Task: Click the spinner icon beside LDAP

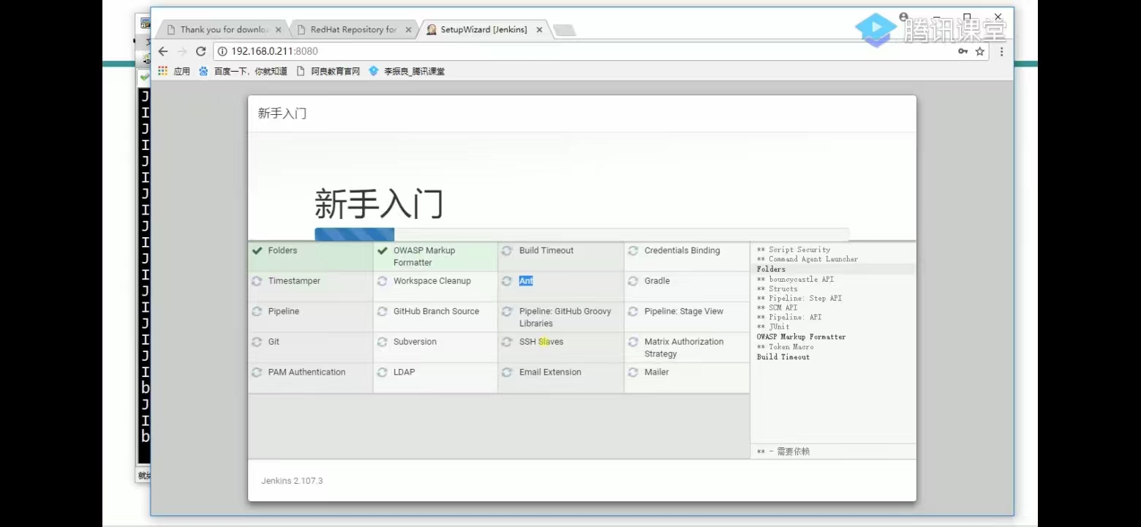Action: tap(382, 372)
